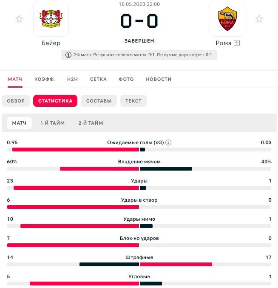
Task: Open the СЕТКА tab
Action: pyautogui.click(x=98, y=79)
